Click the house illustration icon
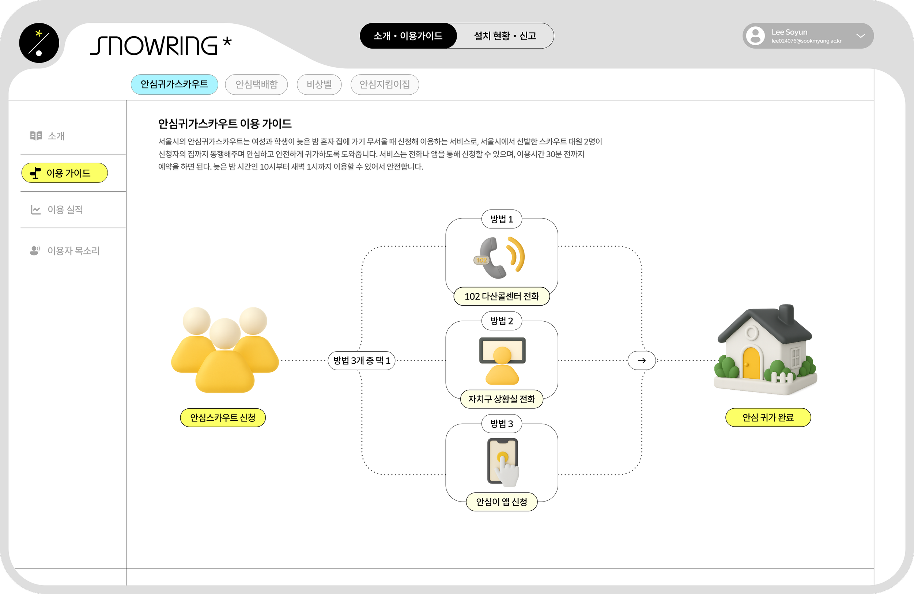914x594 pixels. tap(766, 350)
